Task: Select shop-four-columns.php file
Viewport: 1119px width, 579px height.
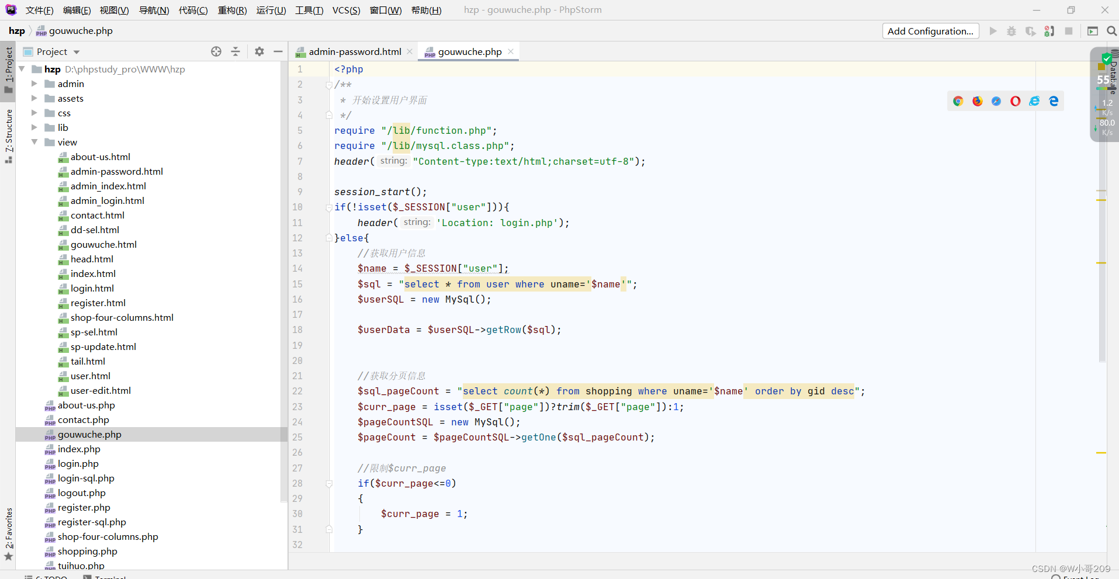Action: (x=108, y=536)
